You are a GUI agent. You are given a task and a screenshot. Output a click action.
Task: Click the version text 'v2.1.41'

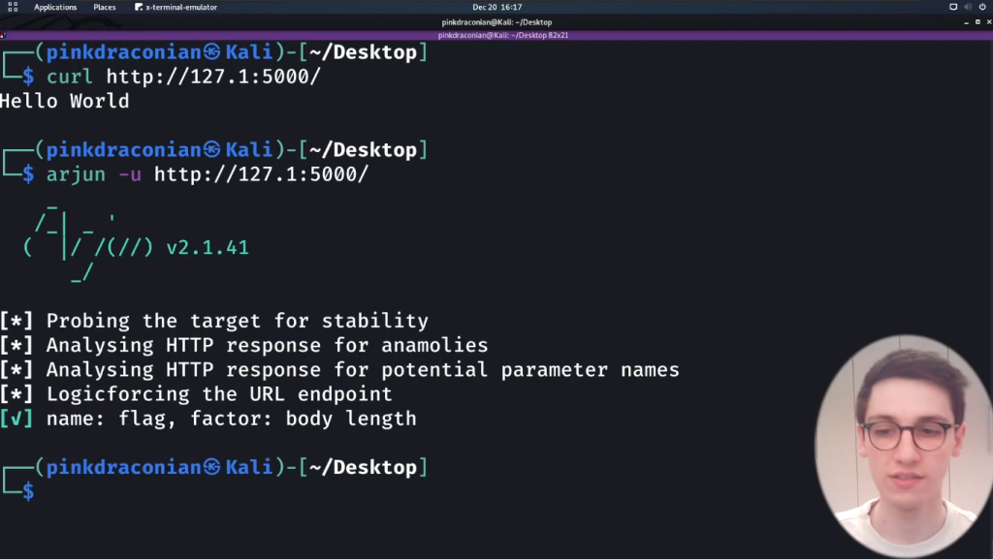point(208,248)
